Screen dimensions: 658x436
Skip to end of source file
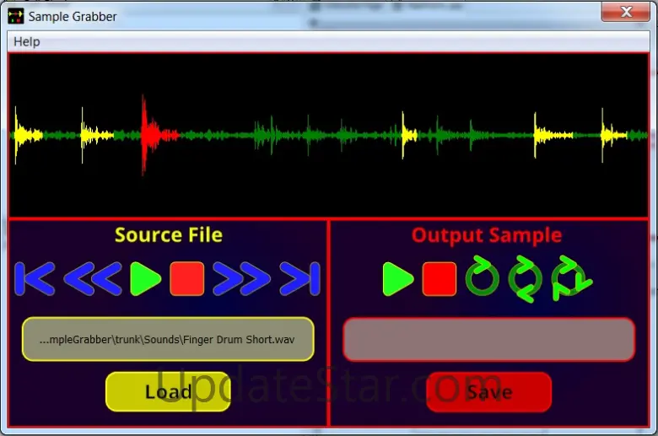pos(299,279)
